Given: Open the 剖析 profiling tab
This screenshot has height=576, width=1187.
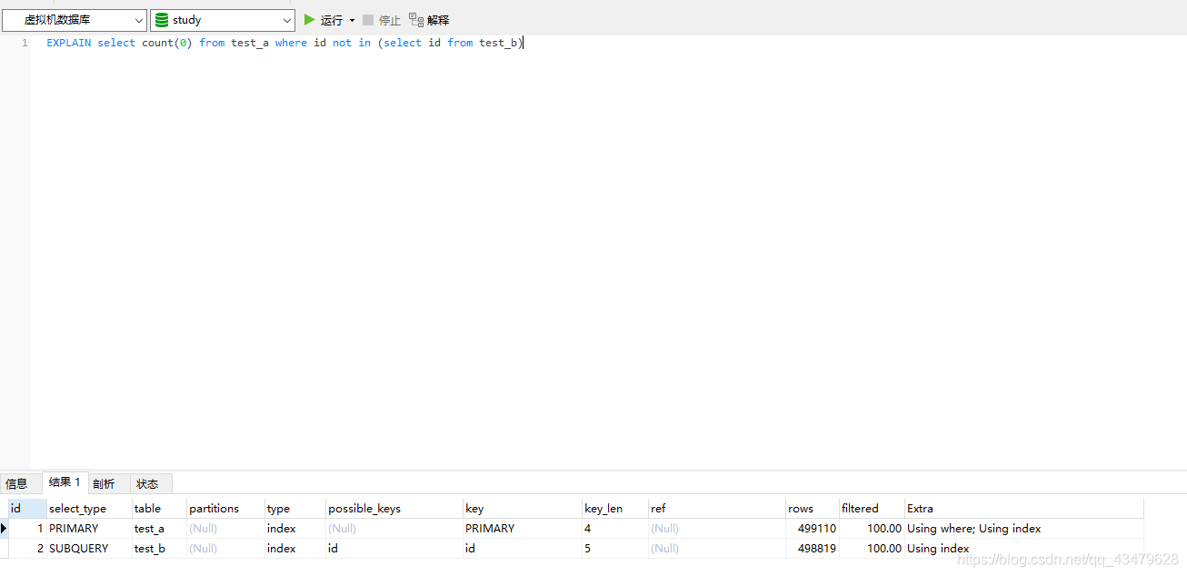Looking at the screenshot, I should tap(104, 484).
